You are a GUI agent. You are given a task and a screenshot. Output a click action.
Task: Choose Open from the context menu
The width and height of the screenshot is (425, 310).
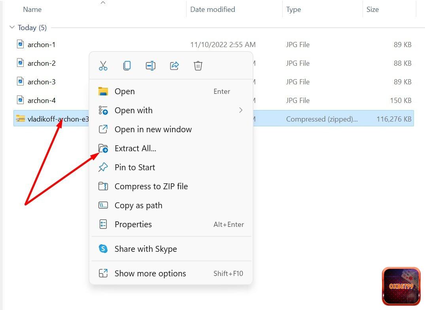point(171,91)
